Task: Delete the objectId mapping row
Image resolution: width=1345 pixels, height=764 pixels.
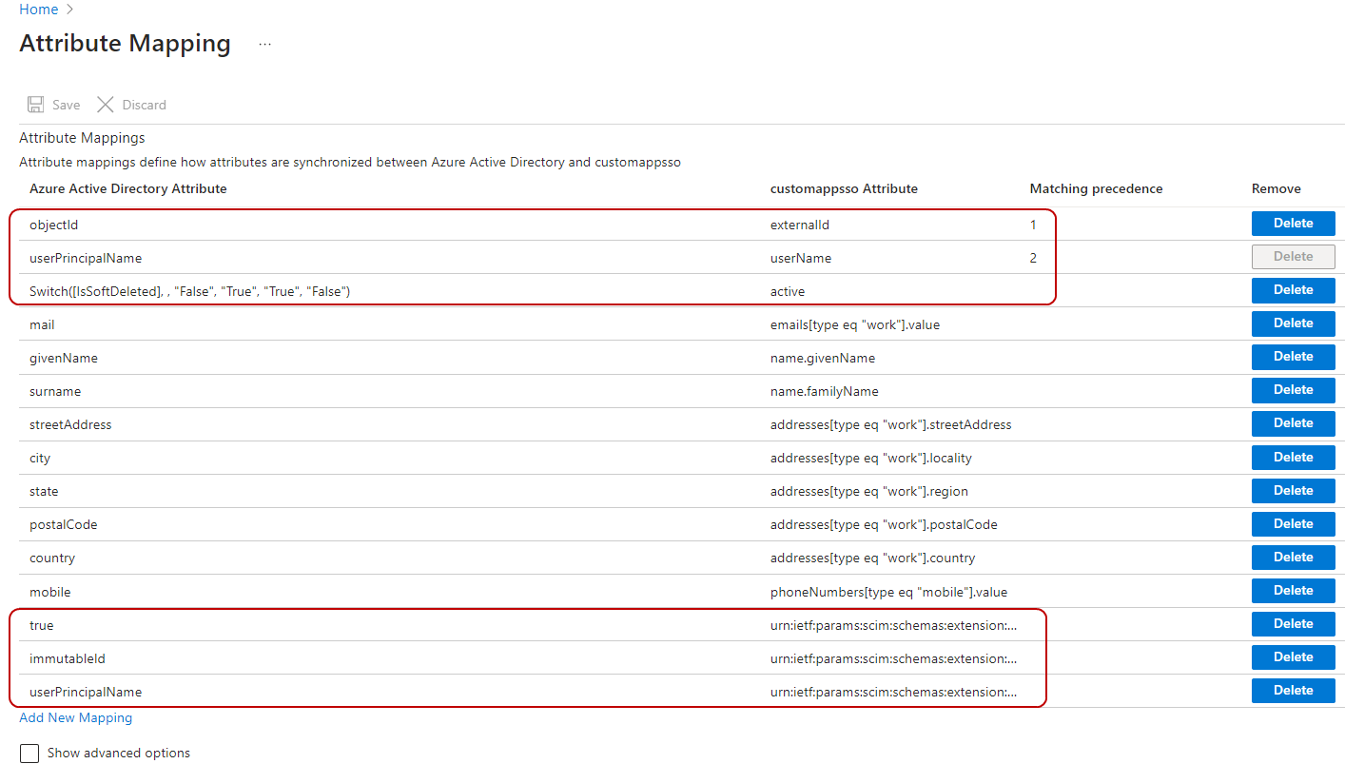Action: point(1293,224)
